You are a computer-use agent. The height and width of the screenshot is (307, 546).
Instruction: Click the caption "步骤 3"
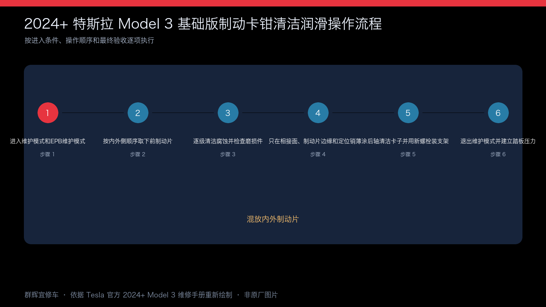pyautogui.click(x=228, y=155)
